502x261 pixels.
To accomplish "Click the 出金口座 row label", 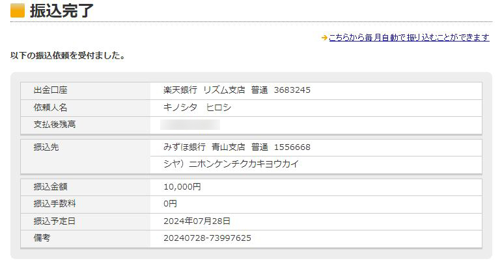I will 50,90.
